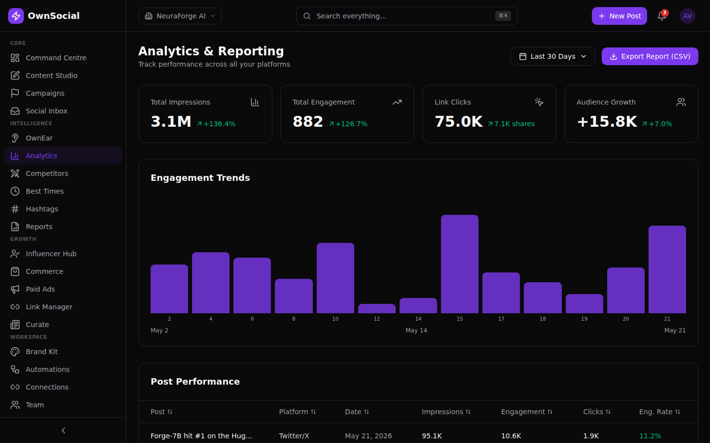Collapse the sidebar with the chevron

point(63,431)
